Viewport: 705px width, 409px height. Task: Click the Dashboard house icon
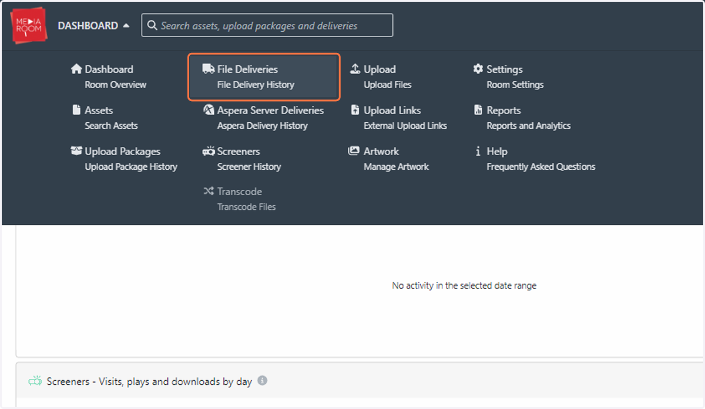[76, 69]
